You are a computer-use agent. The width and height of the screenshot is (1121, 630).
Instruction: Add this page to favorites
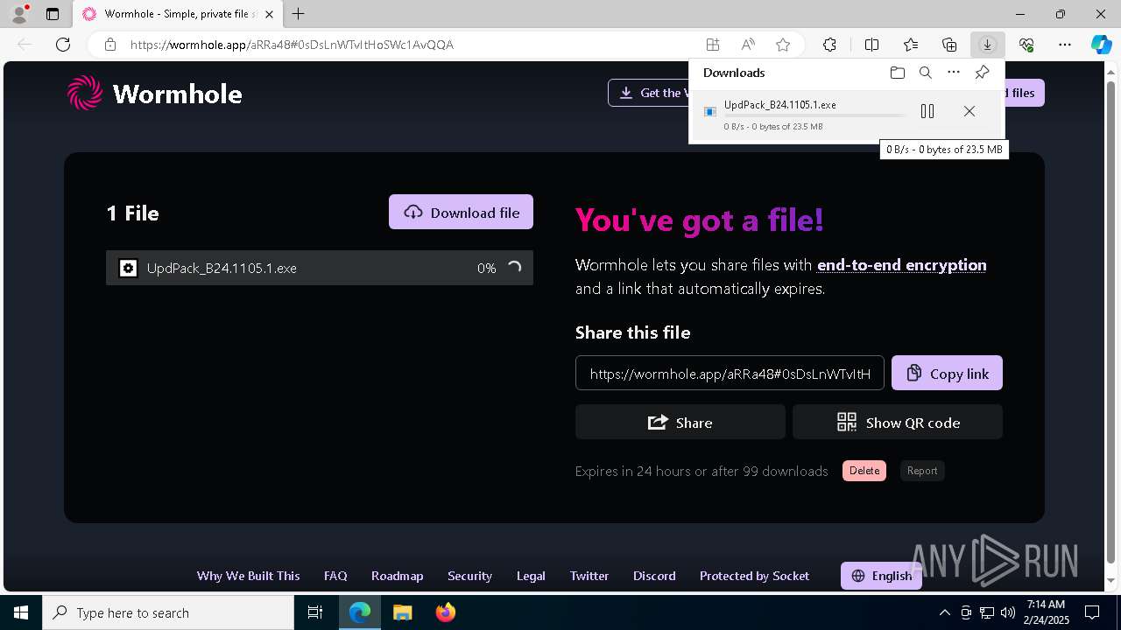tap(783, 45)
